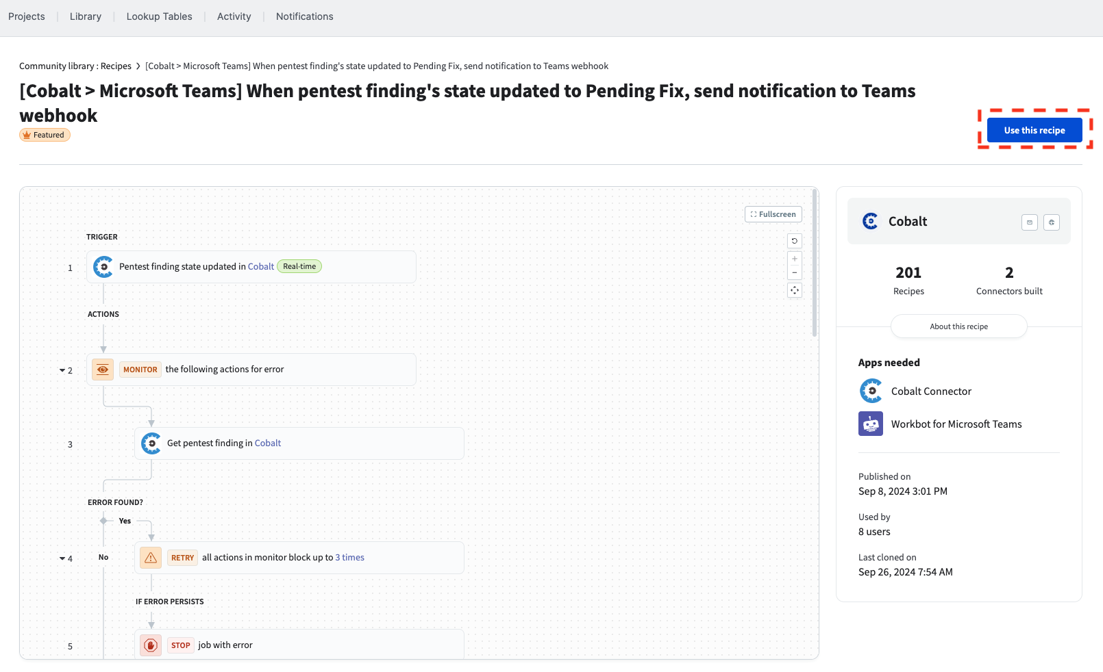
Task: Switch to the Activity page
Action: point(234,16)
